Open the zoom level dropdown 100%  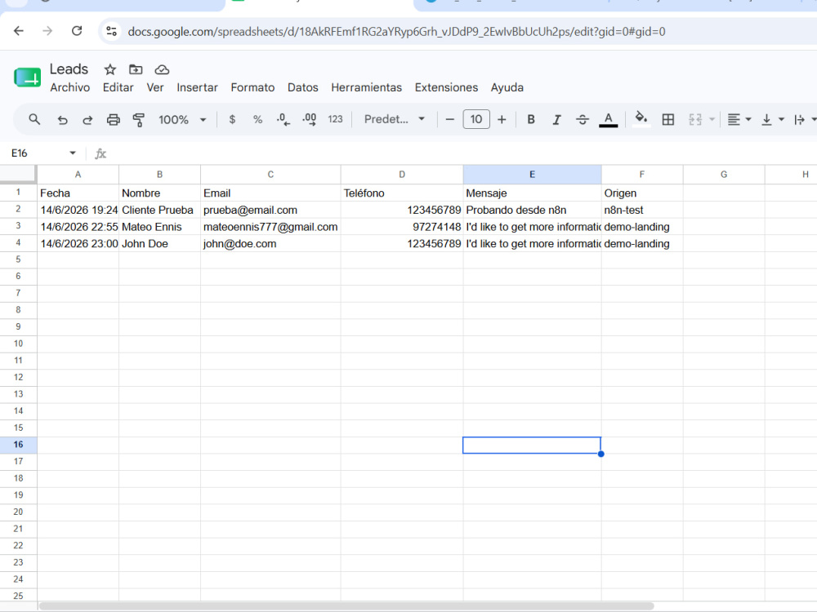coord(182,120)
